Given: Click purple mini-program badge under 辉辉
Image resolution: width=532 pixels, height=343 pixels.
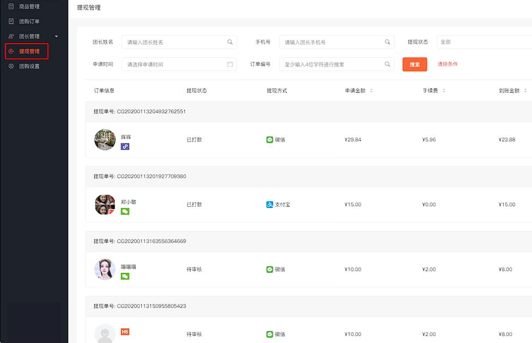Looking at the screenshot, I should coord(125,147).
